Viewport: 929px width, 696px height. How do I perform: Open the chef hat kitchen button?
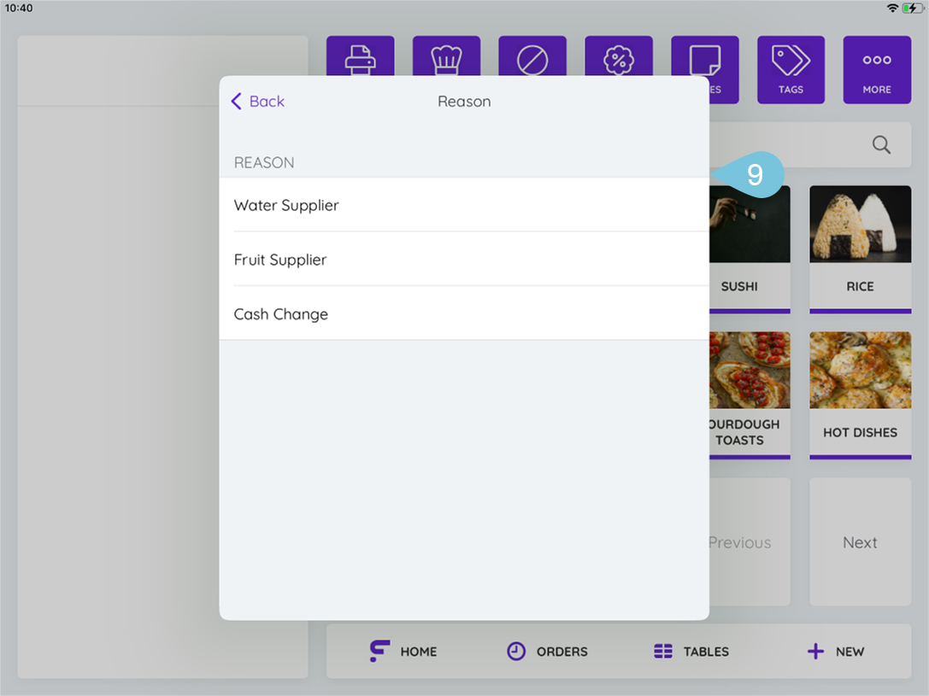click(x=446, y=57)
